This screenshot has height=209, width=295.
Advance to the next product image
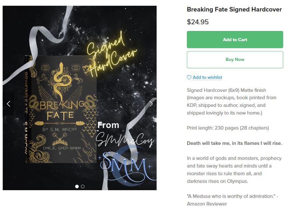[151, 104]
